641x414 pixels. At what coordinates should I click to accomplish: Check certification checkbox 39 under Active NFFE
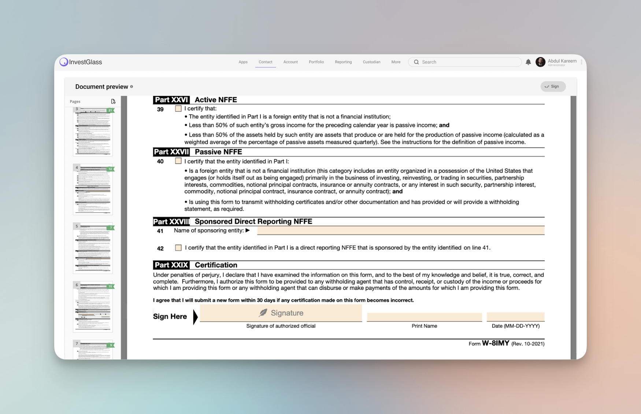178,108
